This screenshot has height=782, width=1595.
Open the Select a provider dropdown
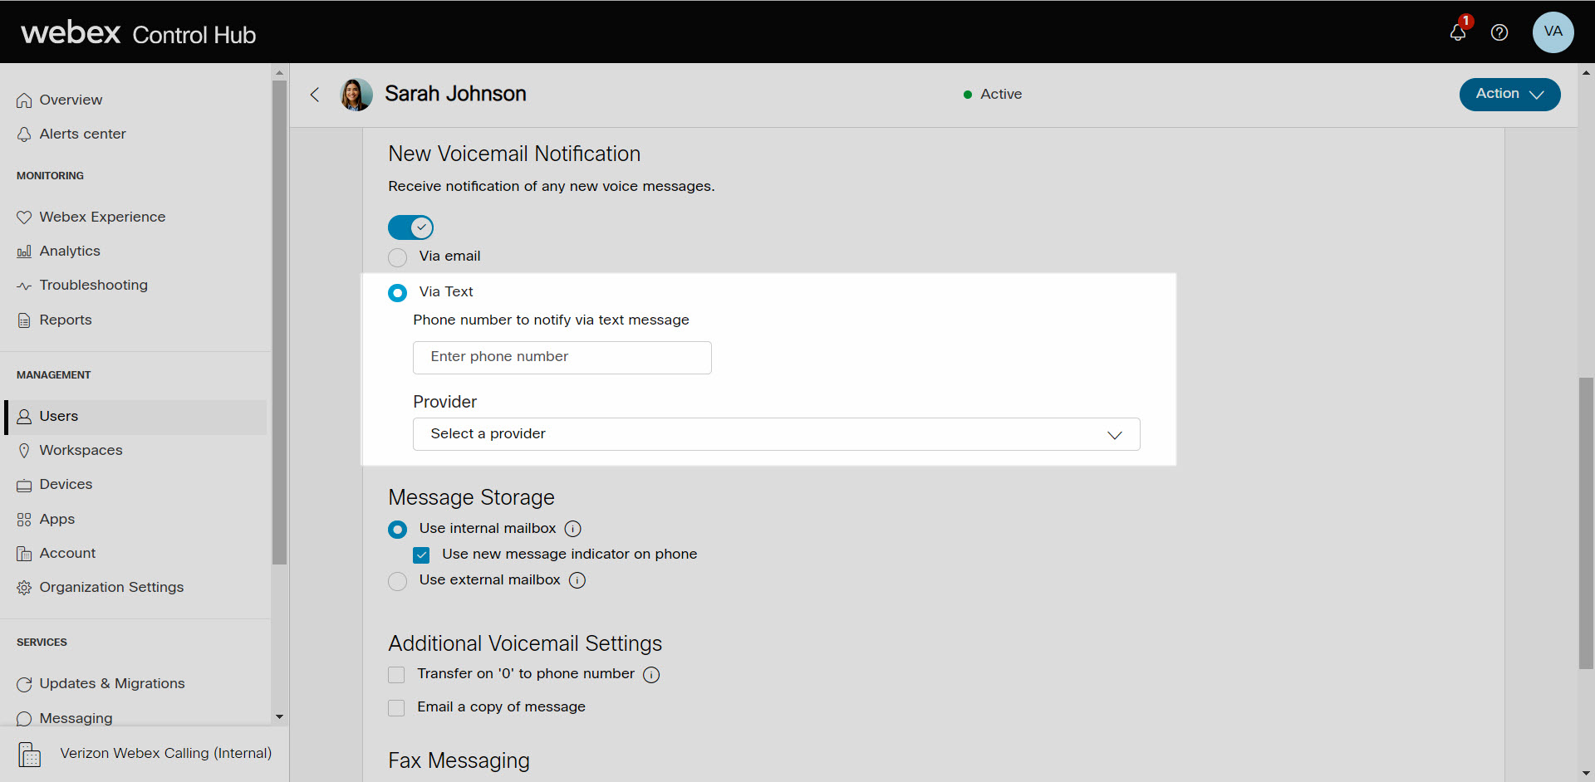click(x=776, y=433)
